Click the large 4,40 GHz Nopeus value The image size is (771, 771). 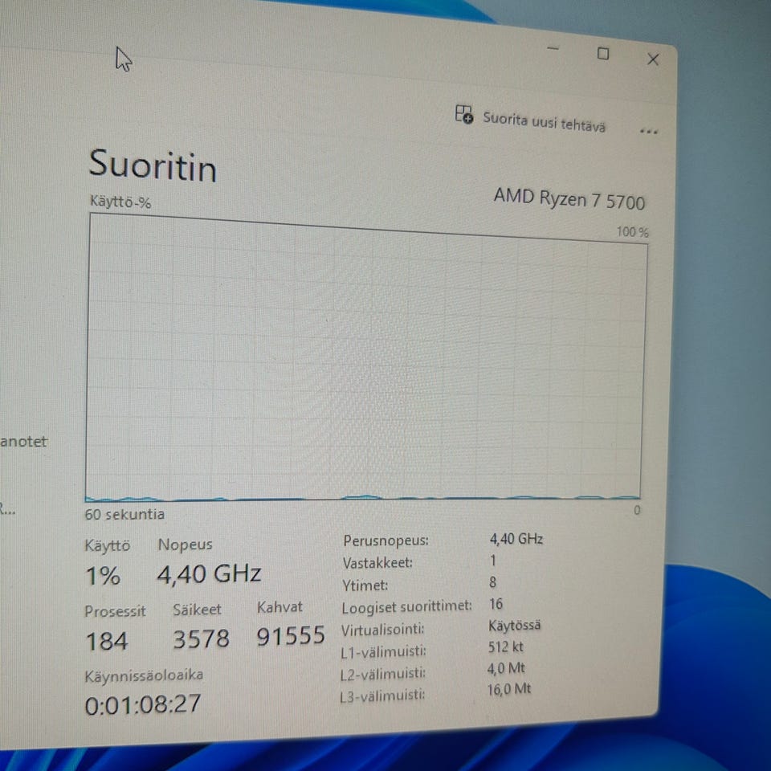pyautogui.click(x=209, y=573)
